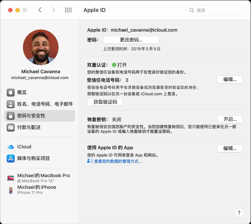Click the iPhone device icon

[11, 190]
